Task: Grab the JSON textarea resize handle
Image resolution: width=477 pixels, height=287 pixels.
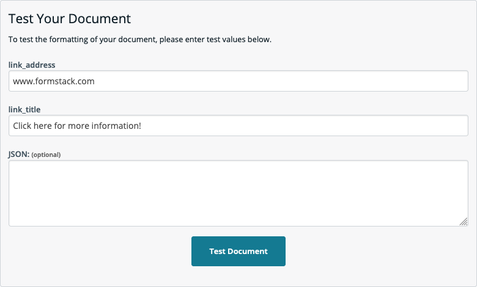Action: [464, 222]
